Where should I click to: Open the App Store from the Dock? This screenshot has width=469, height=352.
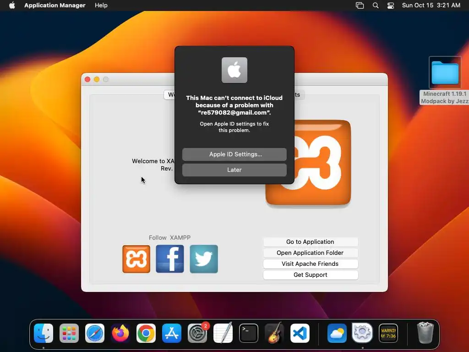tap(172, 333)
